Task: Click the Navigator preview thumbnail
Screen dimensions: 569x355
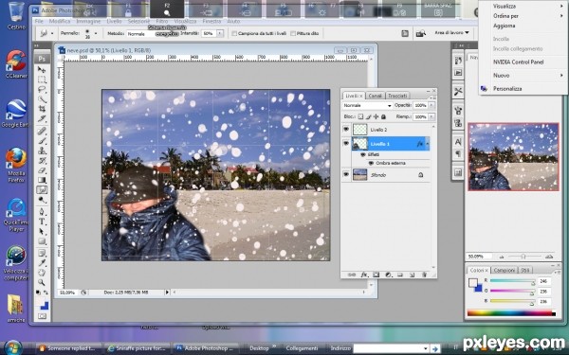Action: [x=513, y=157]
